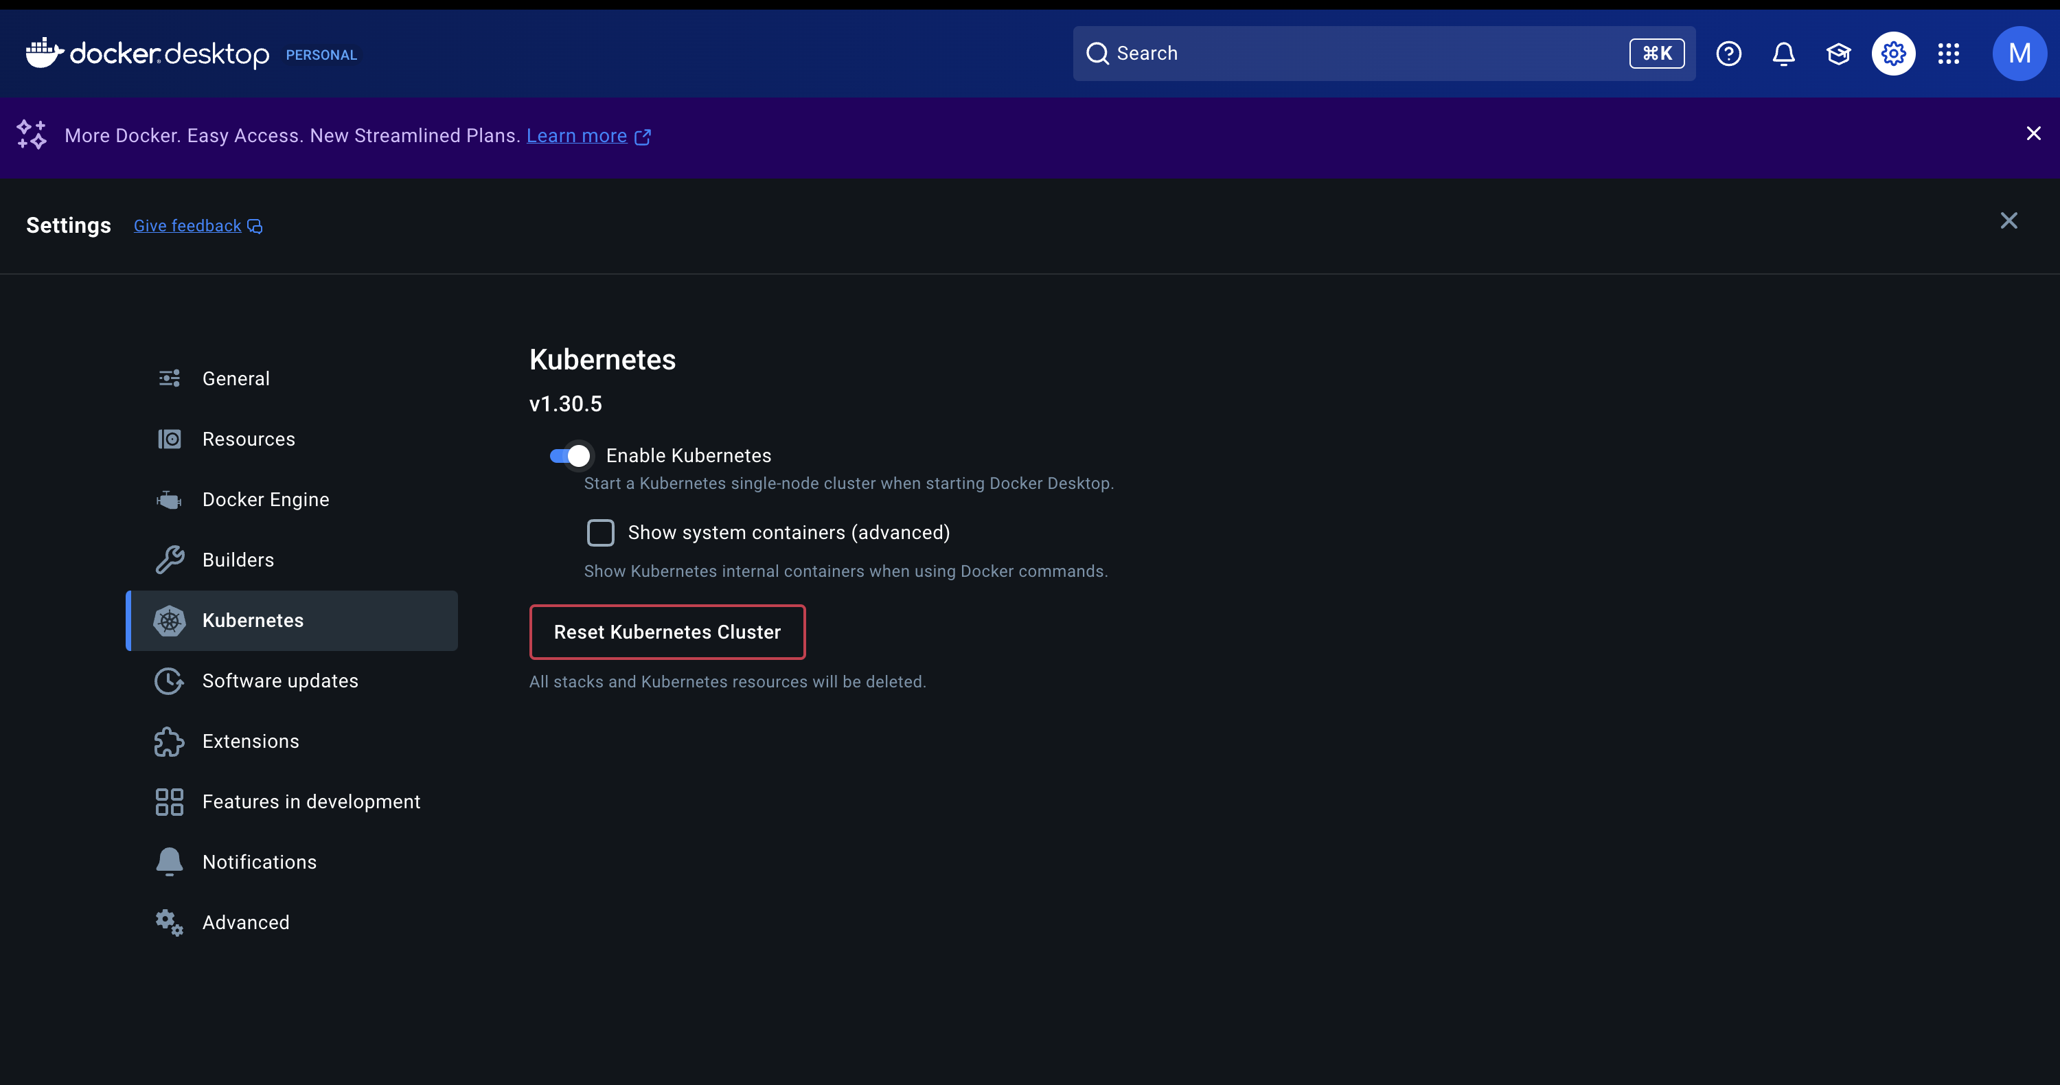Click the settings gear icon in header

(1893, 54)
